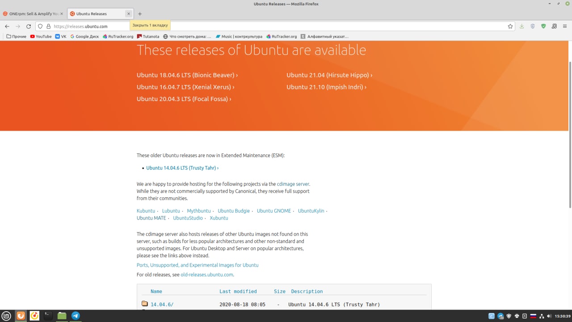Open Ubuntu 21.10 (Impish Indri)
The height and width of the screenshot is (322, 572).
click(326, 87)
